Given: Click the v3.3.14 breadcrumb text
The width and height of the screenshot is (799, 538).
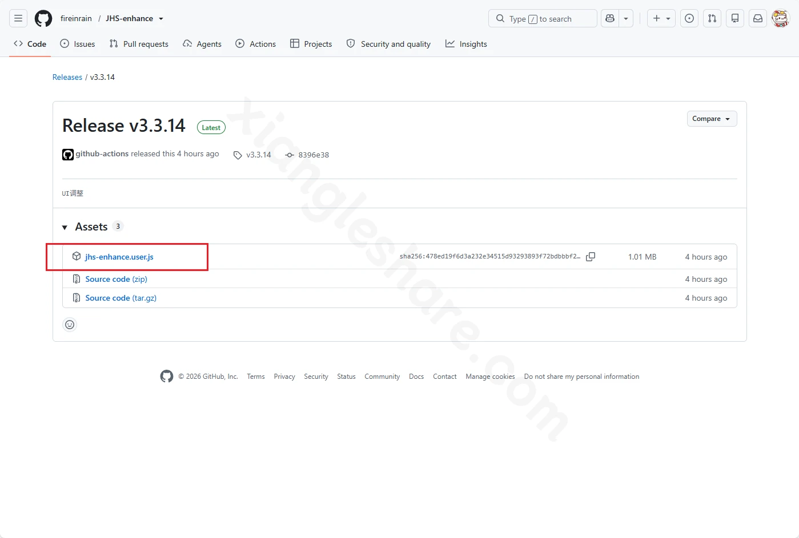Looking at the screenshot, I should pos(103,77).
